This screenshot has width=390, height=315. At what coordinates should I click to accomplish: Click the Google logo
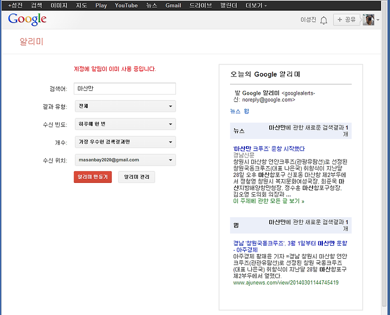pos(27,19)
